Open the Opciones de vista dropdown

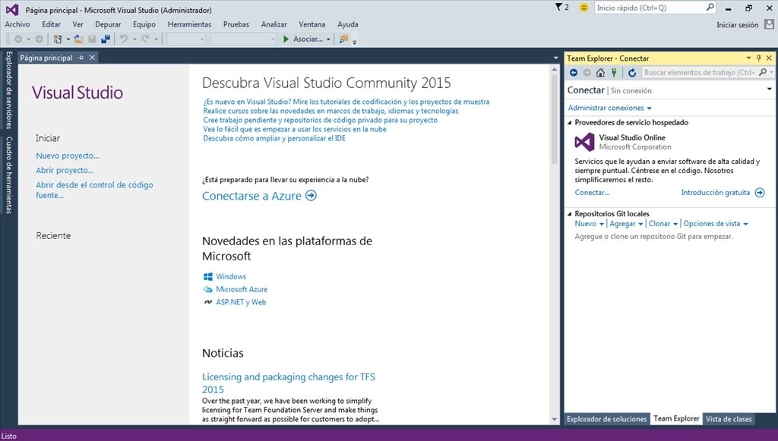[x=716, y=224]
